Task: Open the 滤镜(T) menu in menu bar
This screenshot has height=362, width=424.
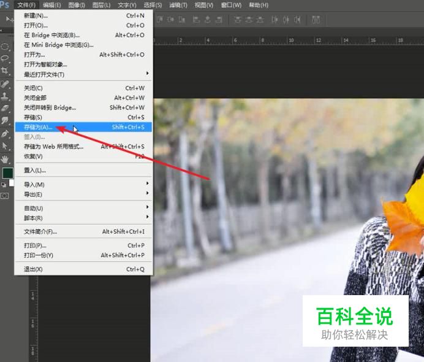Action: [x=178, y=5]
